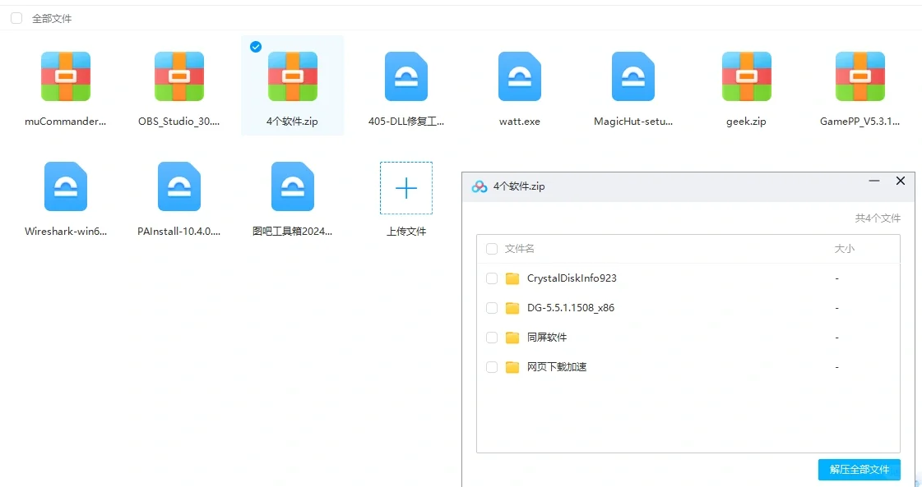Open the Wireshark-win6 installer icon
Image resolution: width=922 pixels, height=487 pixels.
(66, 186)
